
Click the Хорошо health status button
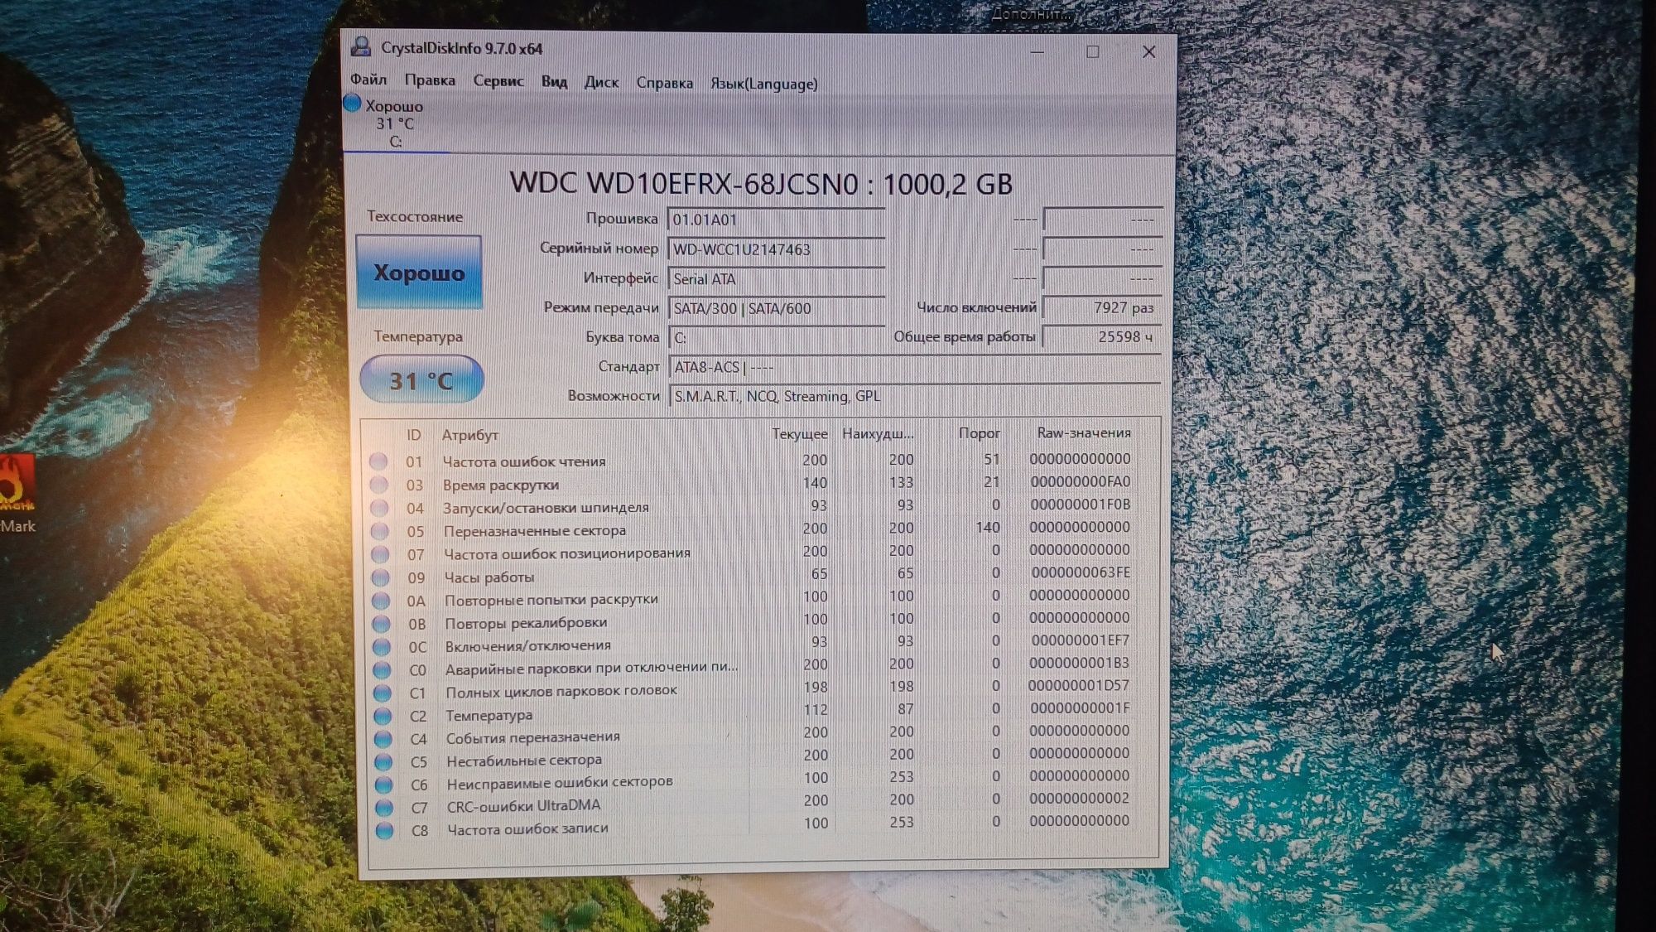pos(419,273)
